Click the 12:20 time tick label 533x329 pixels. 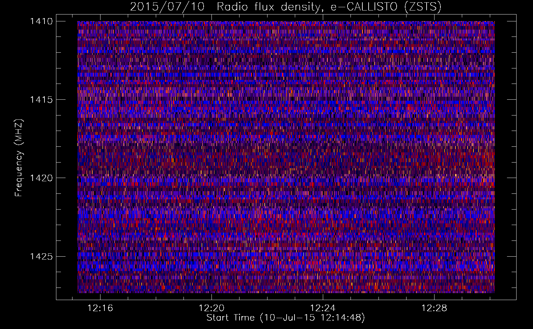coord(211,308)
